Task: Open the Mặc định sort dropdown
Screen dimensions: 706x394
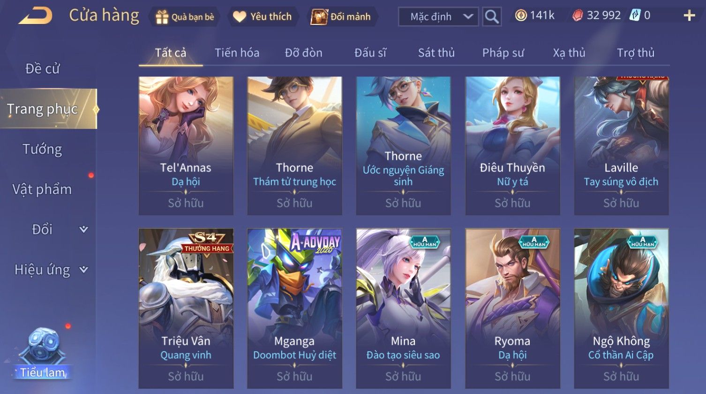Action: click(438, 17)
